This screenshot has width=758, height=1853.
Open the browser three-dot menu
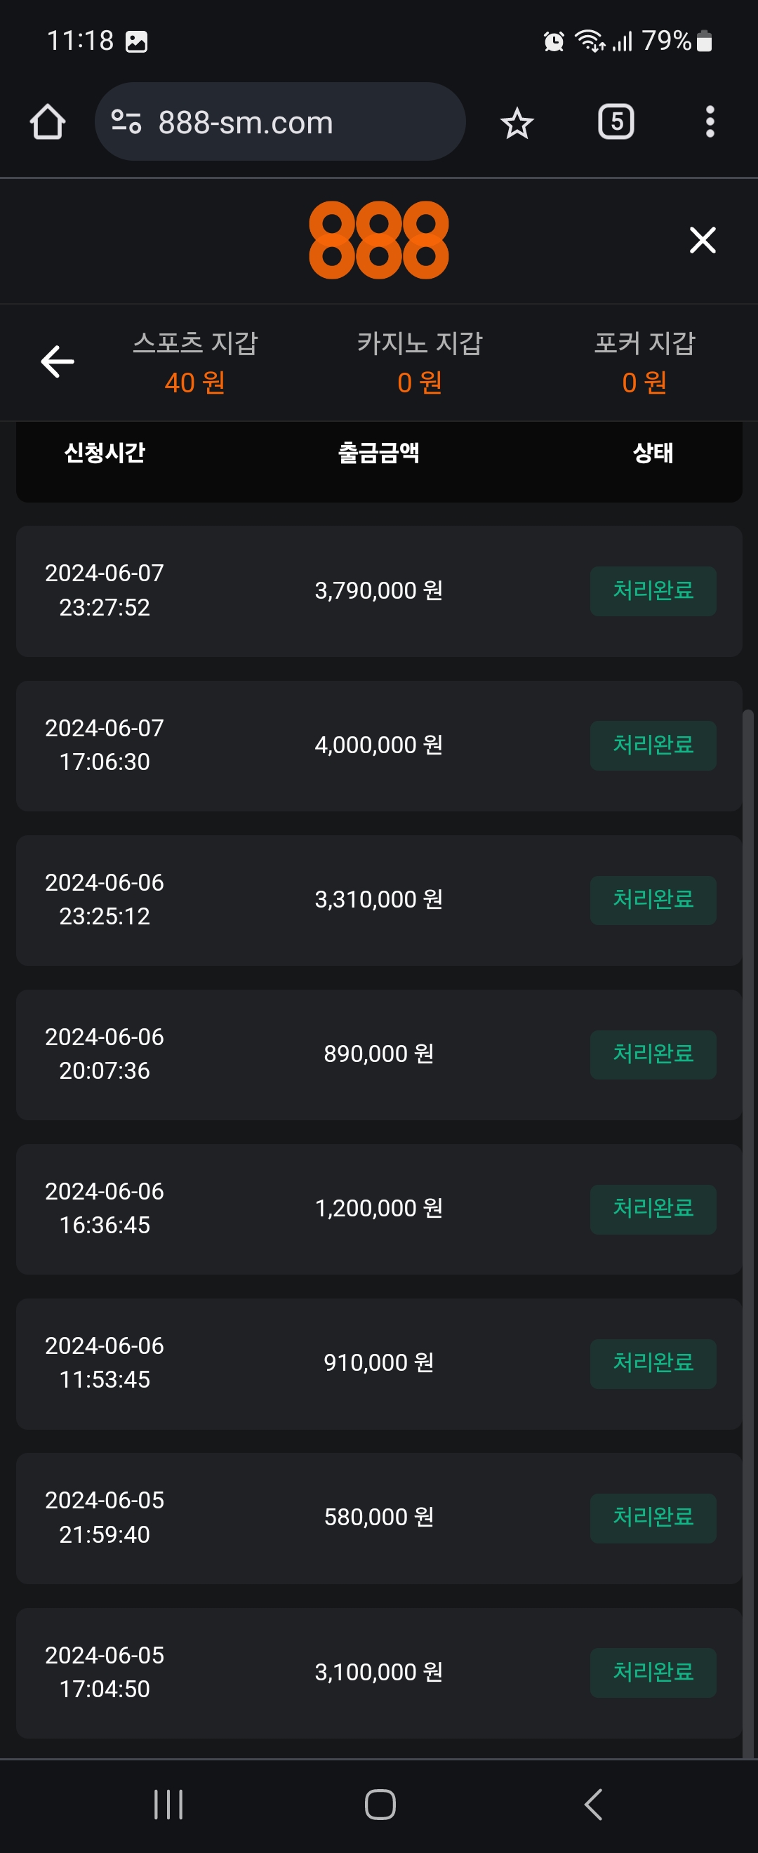click(709, 121)
